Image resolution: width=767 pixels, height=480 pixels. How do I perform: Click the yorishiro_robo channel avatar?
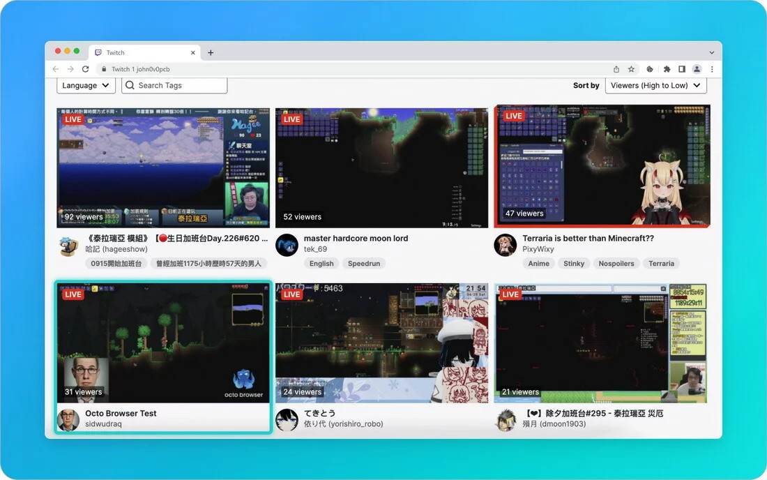287,420
